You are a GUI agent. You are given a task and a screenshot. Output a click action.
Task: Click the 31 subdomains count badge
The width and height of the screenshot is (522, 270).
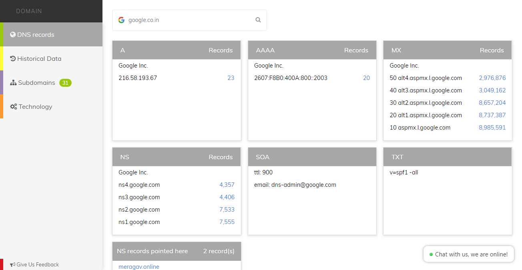click(65, 83)
